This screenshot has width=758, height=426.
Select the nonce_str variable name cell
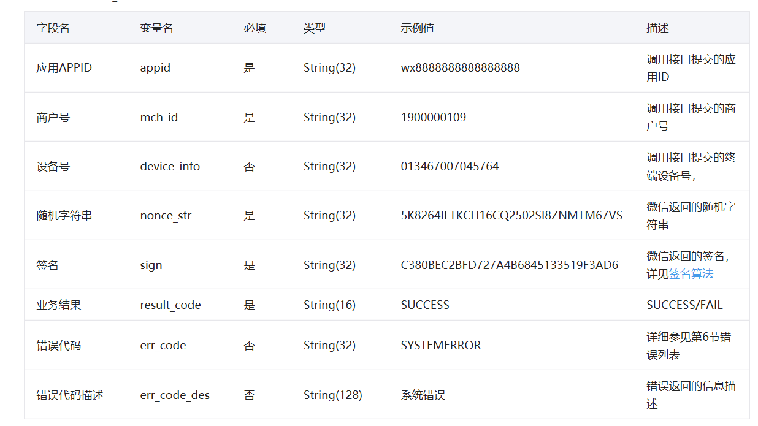coord(163,215)
